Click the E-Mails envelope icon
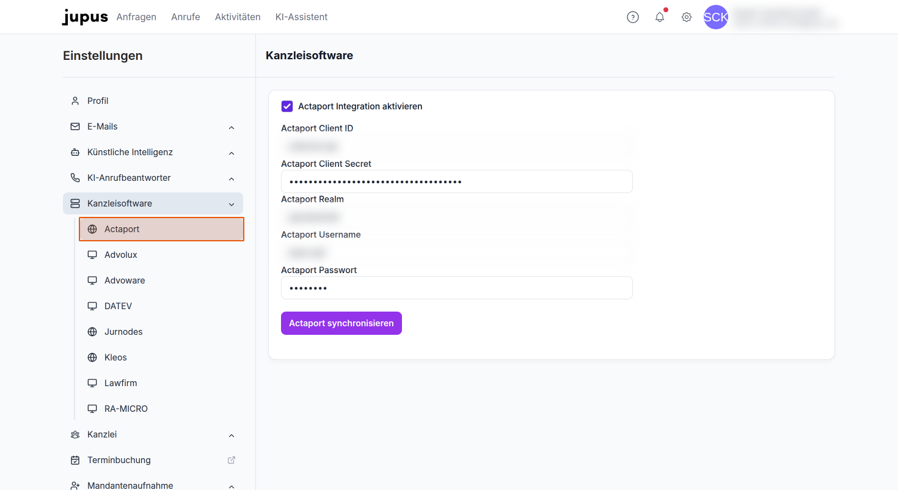 point(75,126)
